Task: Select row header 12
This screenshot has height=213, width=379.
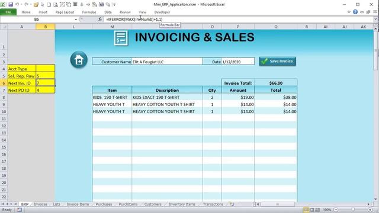Action: [4, 126]
